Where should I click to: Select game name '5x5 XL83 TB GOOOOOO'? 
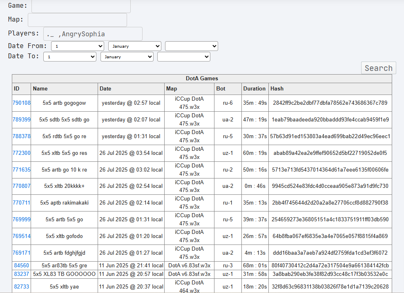[64, 274]
